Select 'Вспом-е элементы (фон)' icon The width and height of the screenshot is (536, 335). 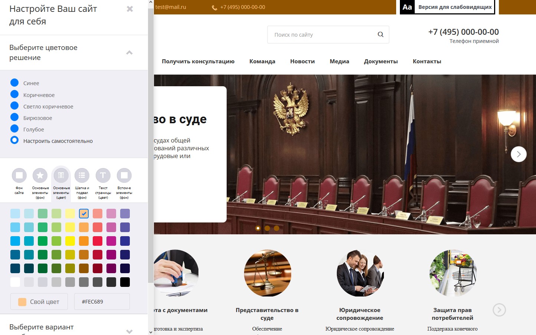[x=124, y=175]
